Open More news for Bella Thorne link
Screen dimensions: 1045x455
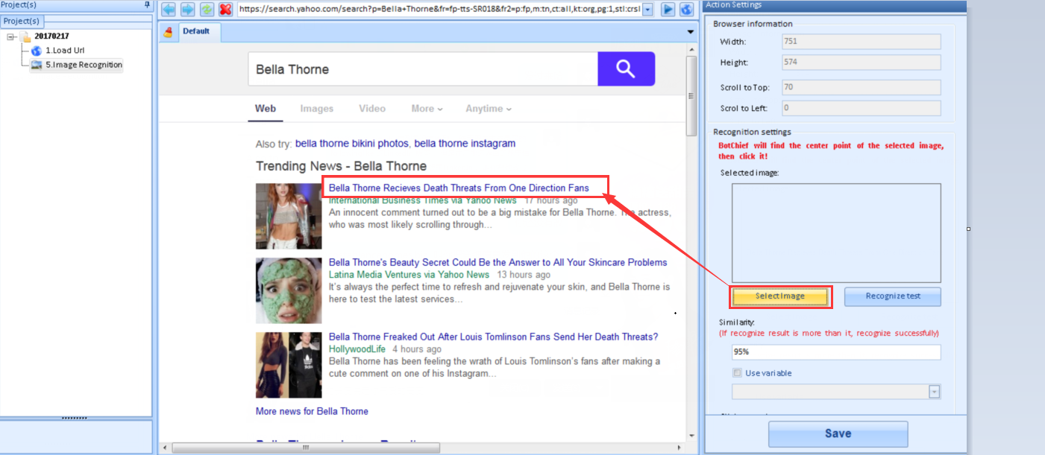coord(312,411)
